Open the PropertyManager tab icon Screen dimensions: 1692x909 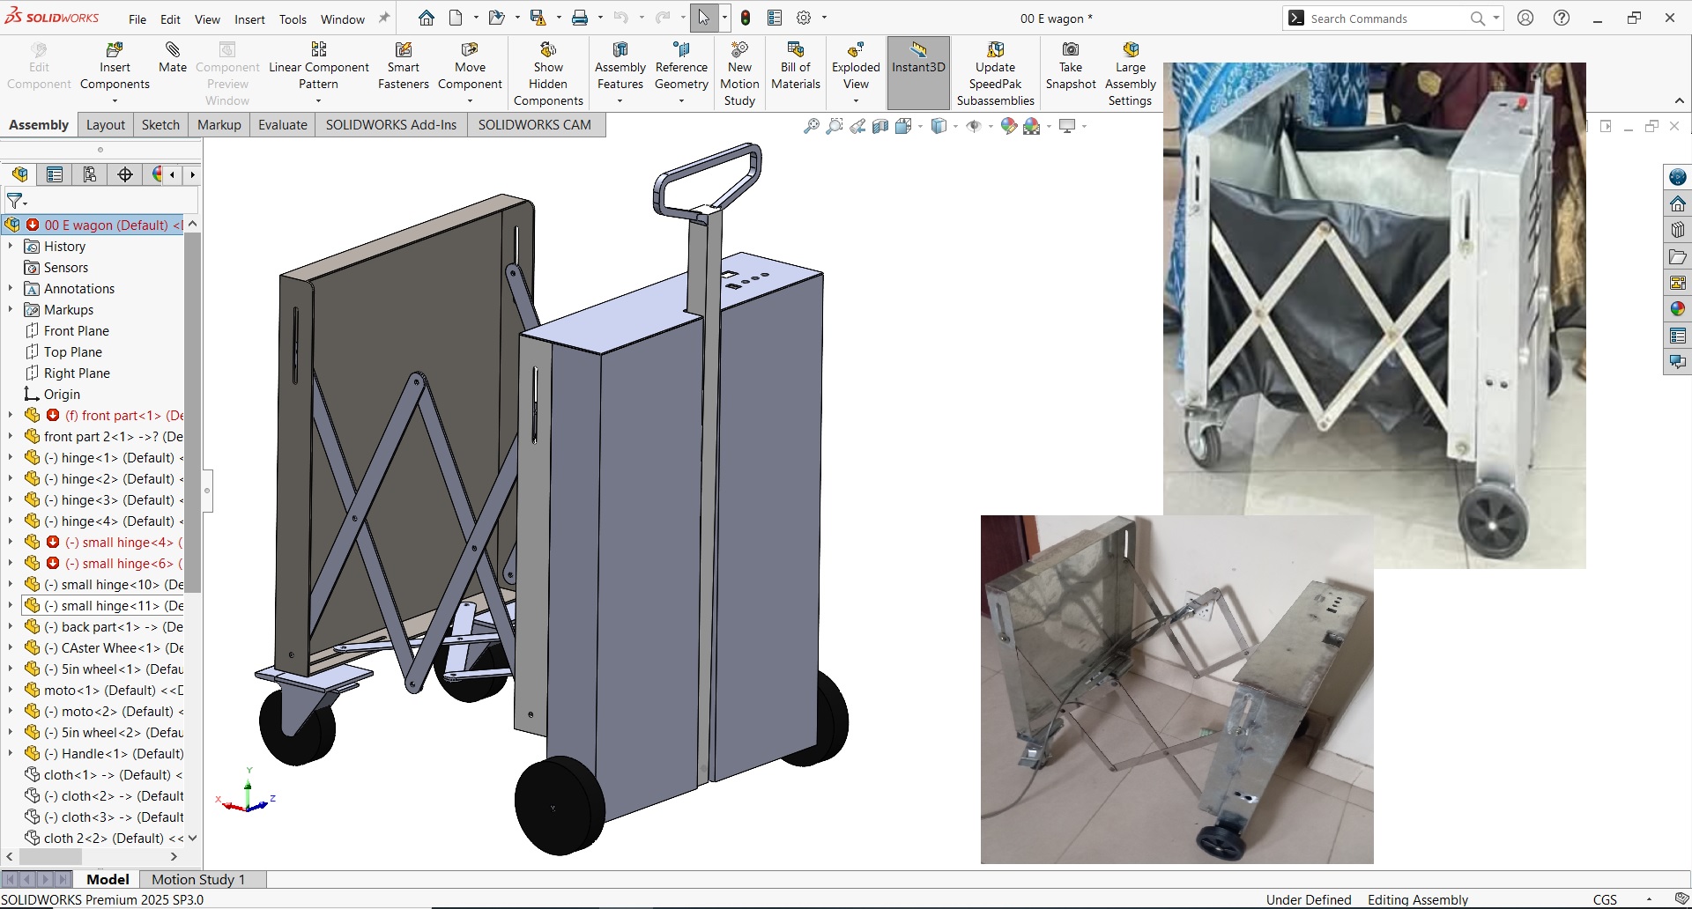pos(55,174)
